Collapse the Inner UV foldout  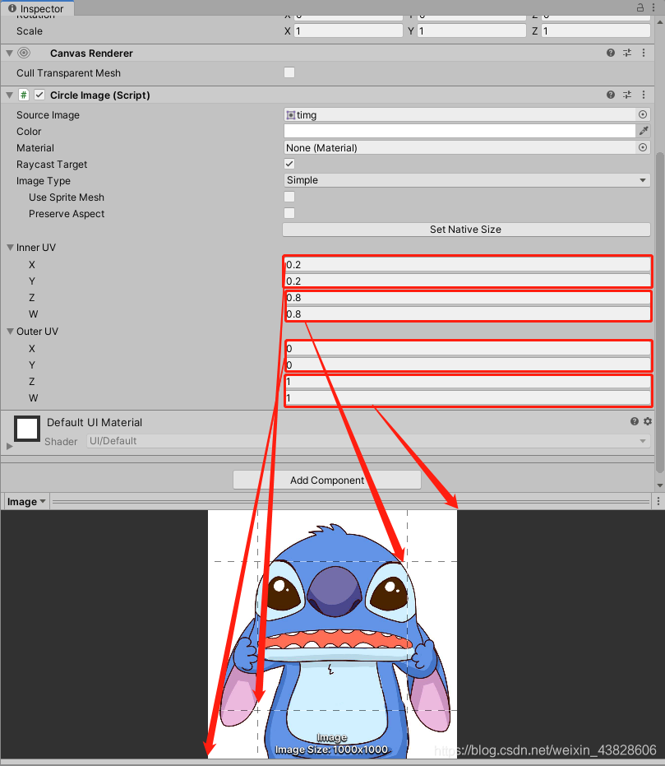tap(10, 247)
